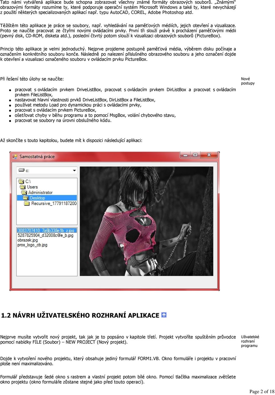This screenshot has height=395, width=275.
Task: Click the Samostatná práce window app icon
Action: 14,156
